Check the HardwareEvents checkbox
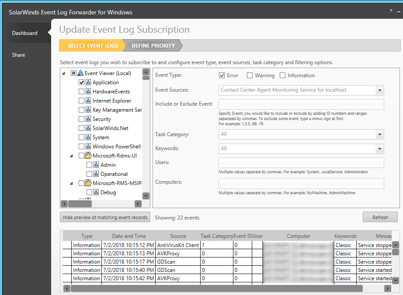 pyautogui.click(x=81, y=92)
